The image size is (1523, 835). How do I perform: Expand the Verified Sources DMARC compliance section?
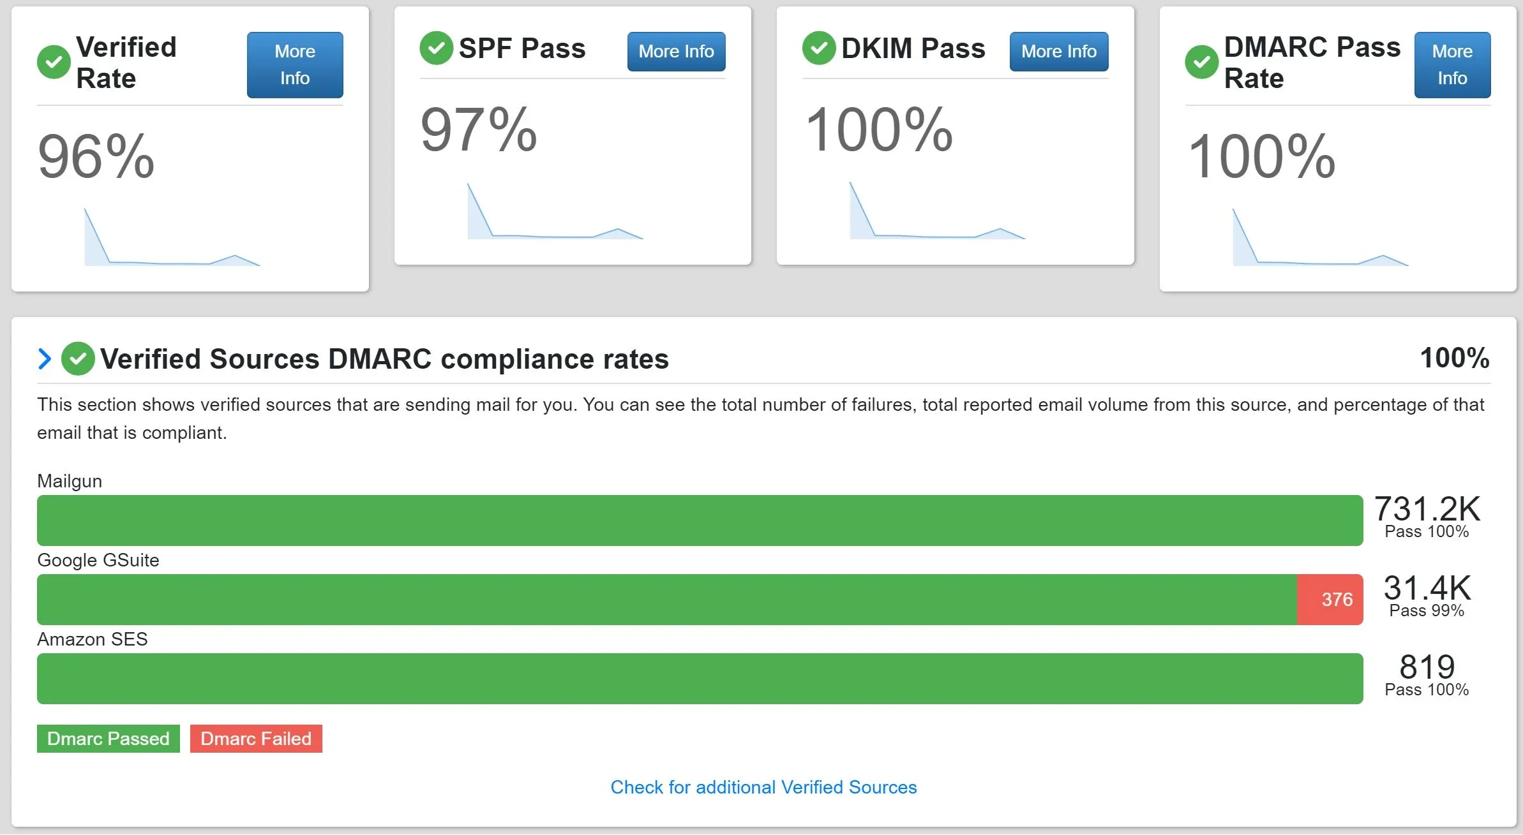point(45,358)
